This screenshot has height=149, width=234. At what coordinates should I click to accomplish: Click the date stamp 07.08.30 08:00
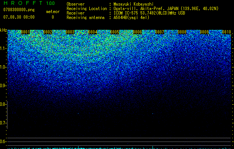coord(19,17)
